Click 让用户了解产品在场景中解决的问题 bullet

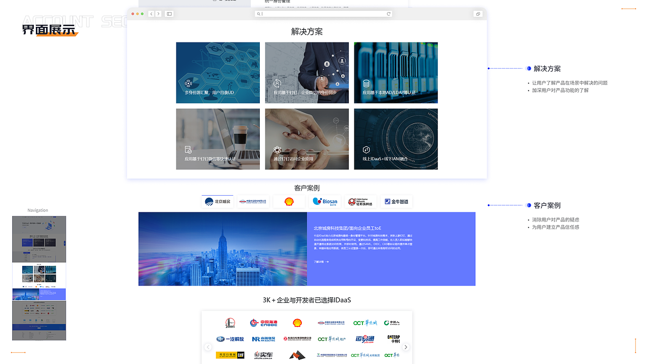(x=570, y=83)
